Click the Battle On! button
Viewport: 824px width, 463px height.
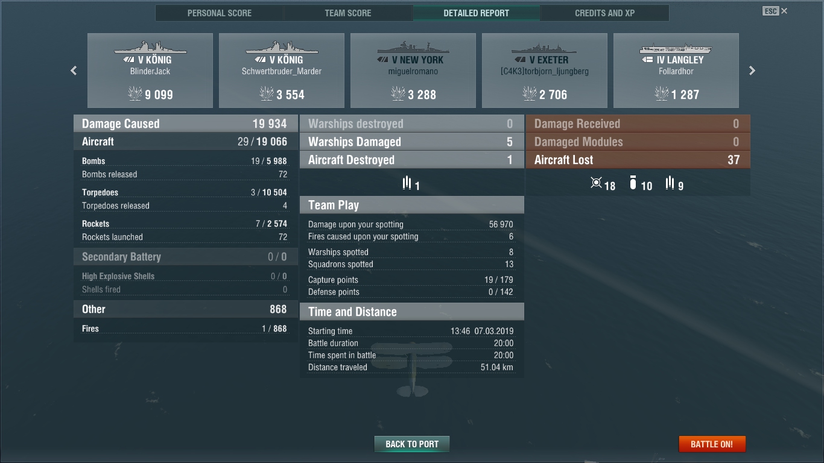point(712,444)
